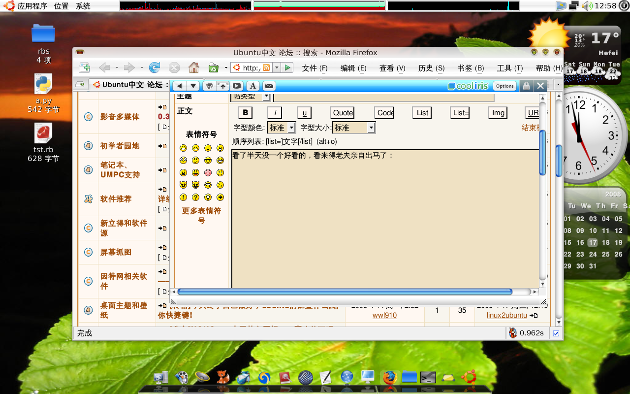Insert the question mark emoticon

tap(195, 197)
